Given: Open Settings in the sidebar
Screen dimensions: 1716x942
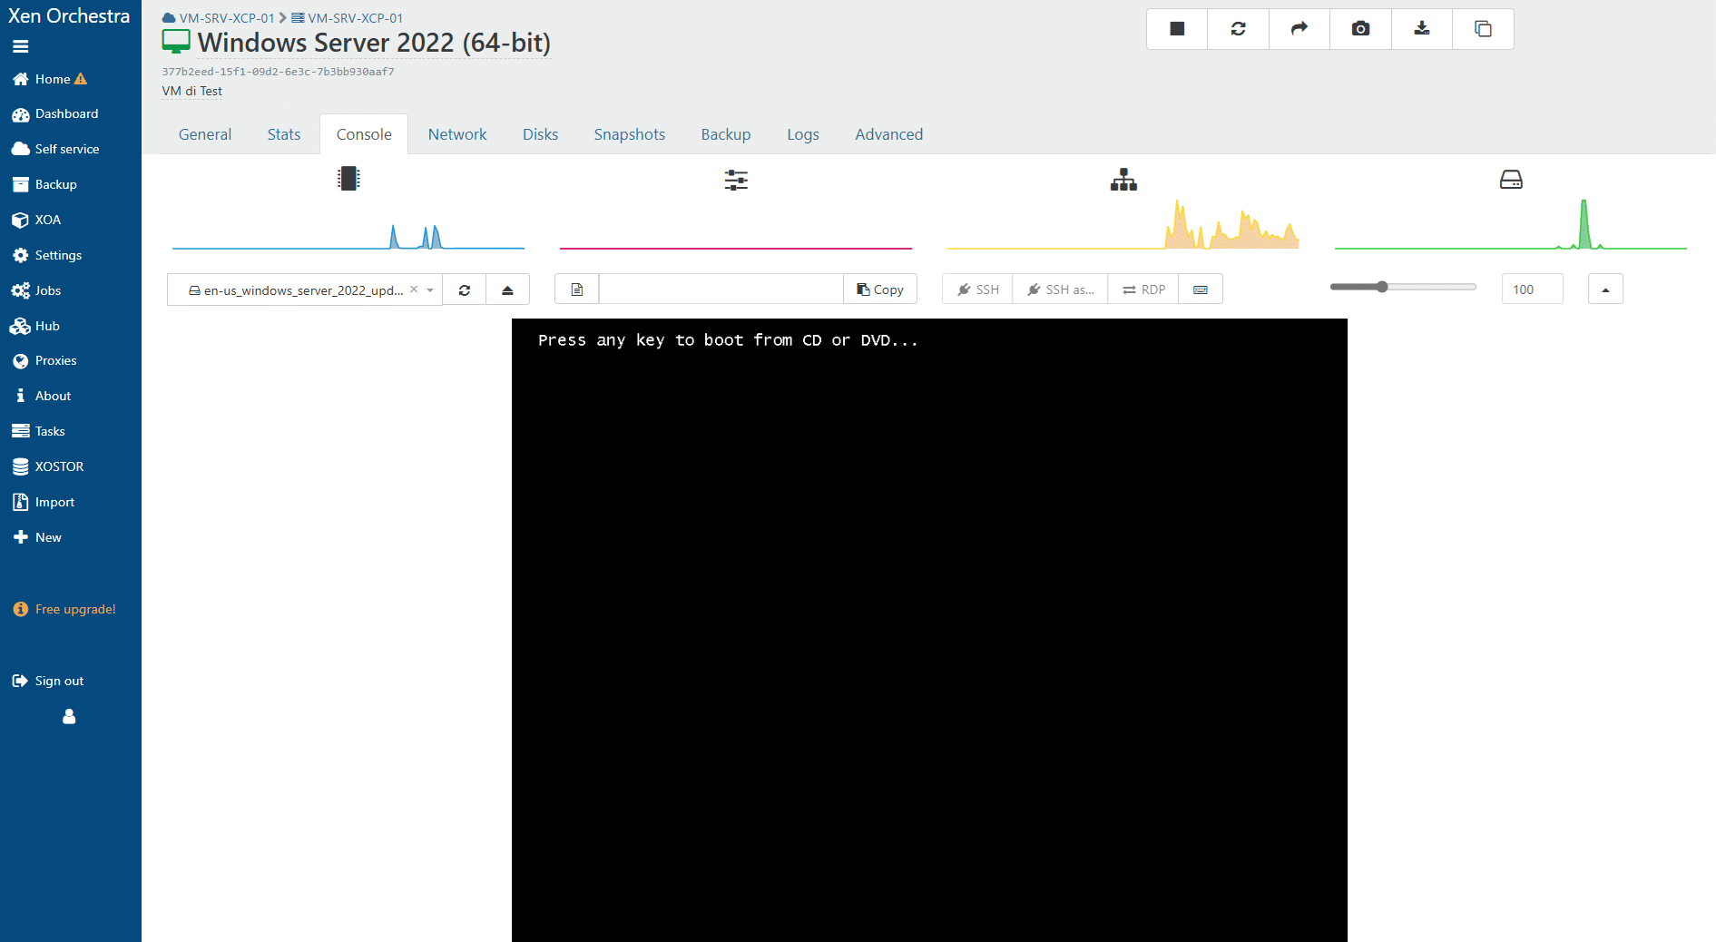Looking at the screenshot, I should coord(47,255).
